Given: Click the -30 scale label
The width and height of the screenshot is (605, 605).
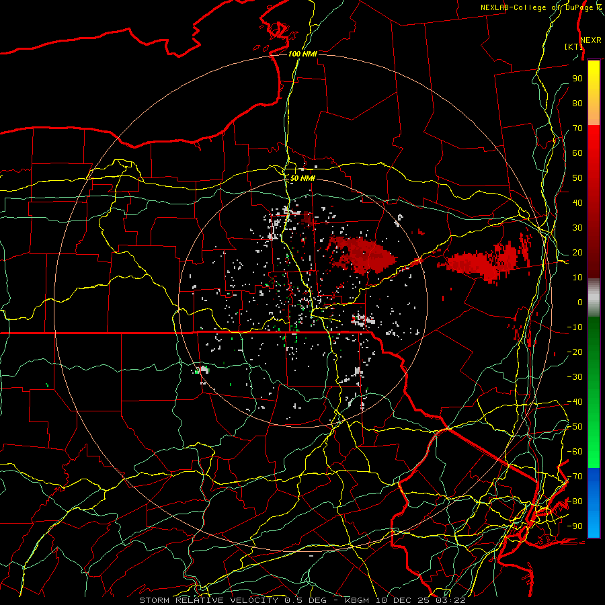Looking at the screenshot, I should click(575, 377).
